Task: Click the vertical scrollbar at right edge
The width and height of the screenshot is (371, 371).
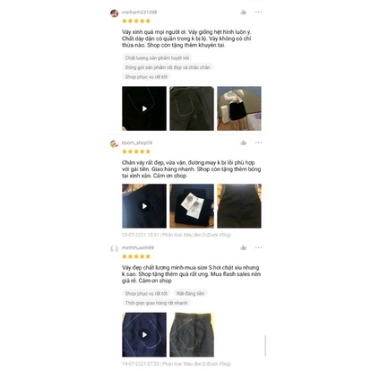Action: [265, 346]
